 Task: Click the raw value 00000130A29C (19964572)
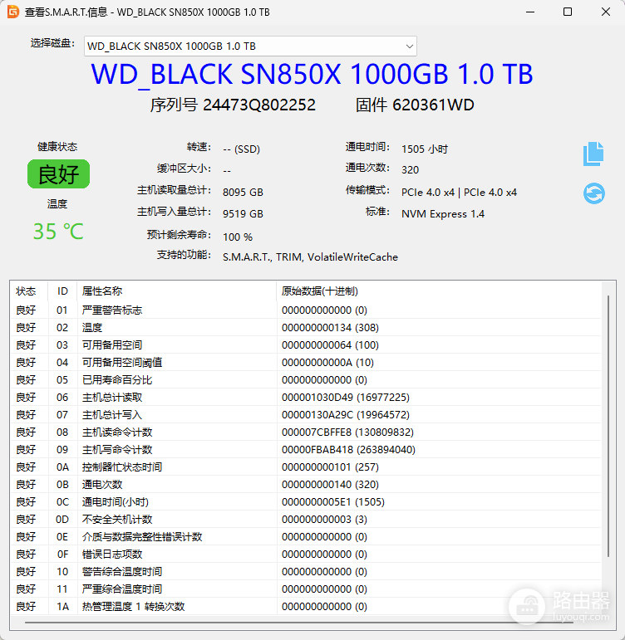[346, 415]
